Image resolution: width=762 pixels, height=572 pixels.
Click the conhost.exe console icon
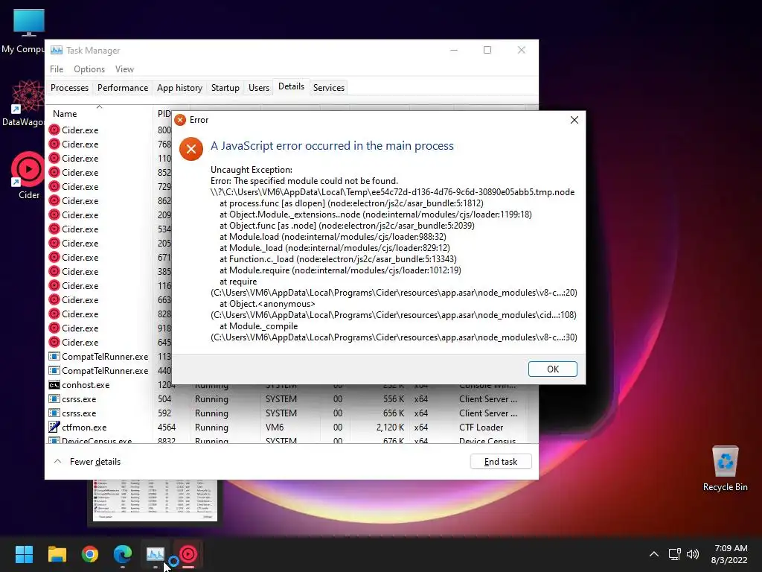click(x=54, y=385)
